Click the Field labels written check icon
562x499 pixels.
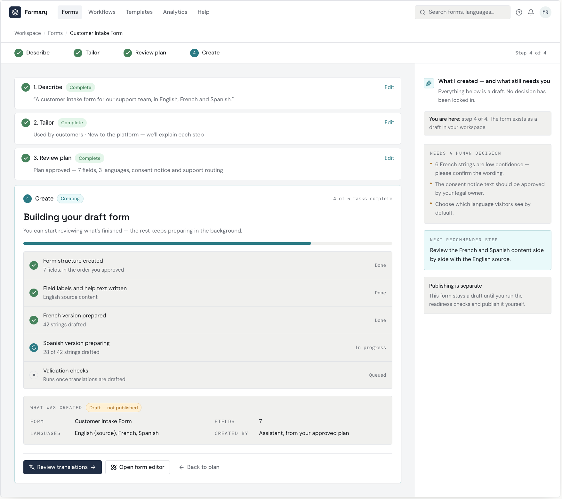(x=34, y=293)
